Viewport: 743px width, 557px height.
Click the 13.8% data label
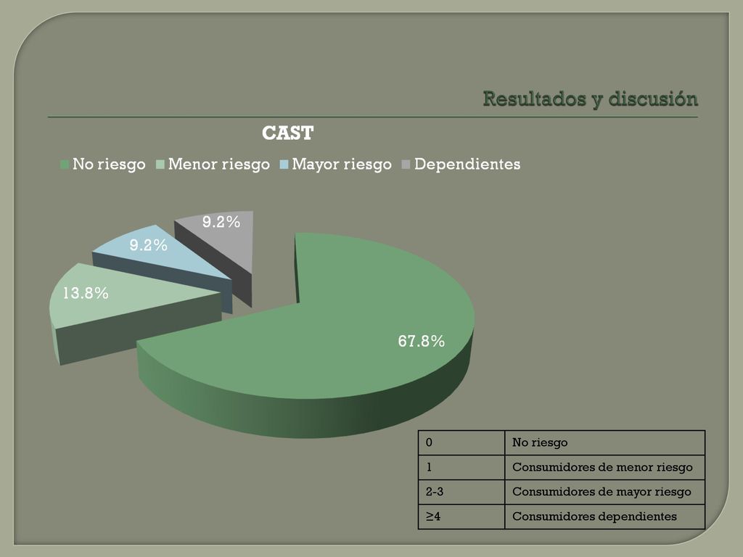click(86, 293)
